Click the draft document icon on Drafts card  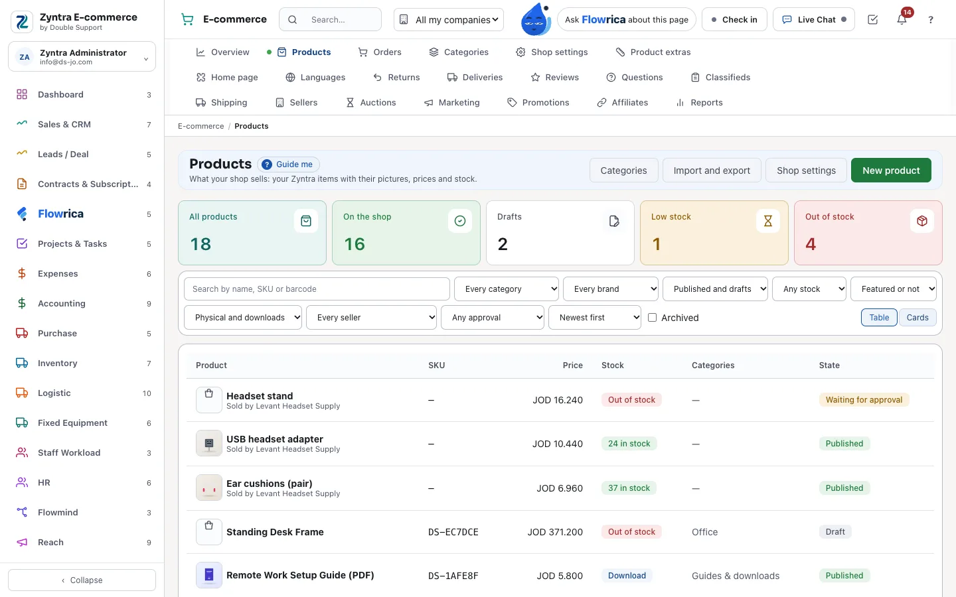pos(614,221)
